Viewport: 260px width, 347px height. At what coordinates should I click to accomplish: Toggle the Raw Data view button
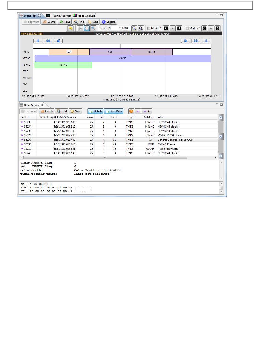(x=114, y=111)
